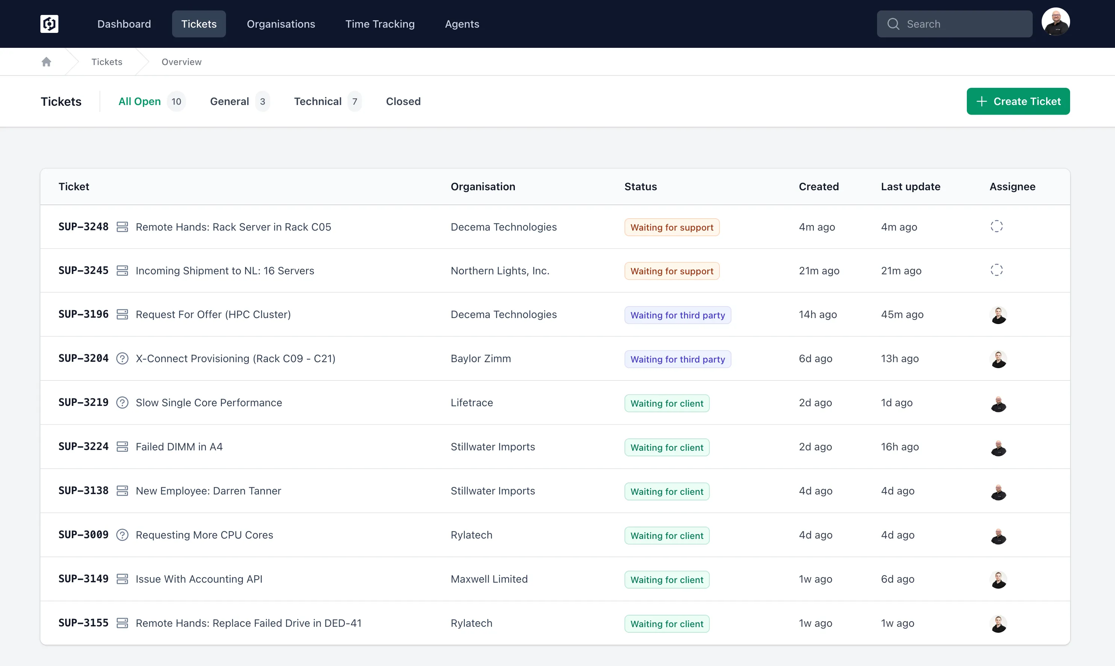
Task: Click the question mark icon beside Slow Single Core Performance
Action: point(122,403)
